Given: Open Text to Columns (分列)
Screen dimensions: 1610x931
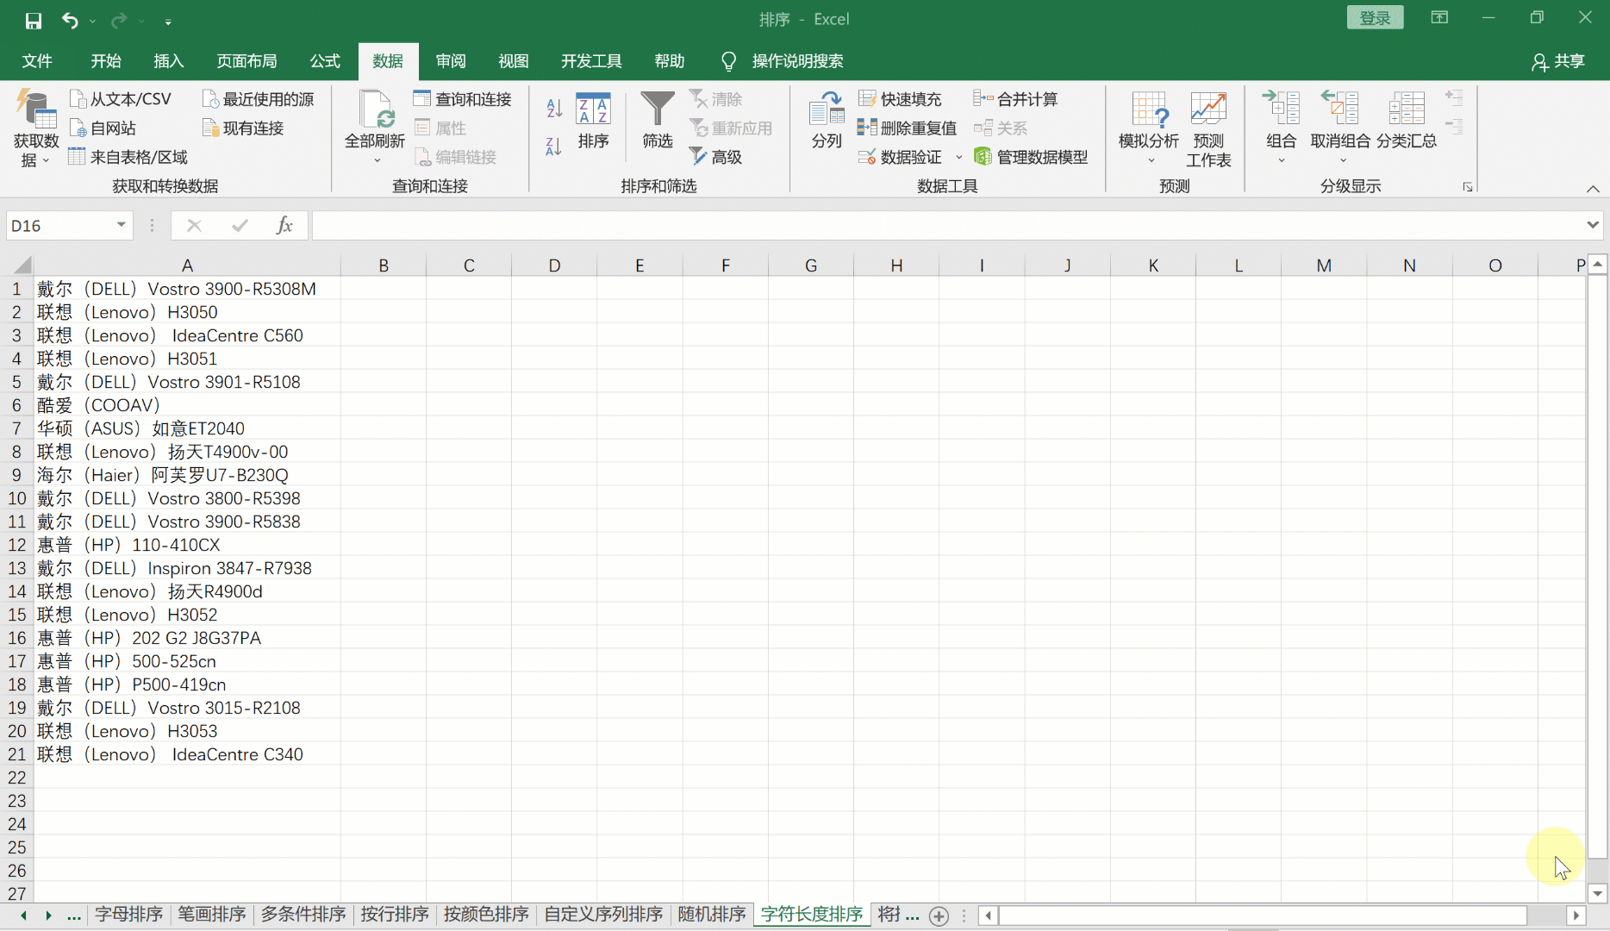Looking at the screenshot, I should 827,121.
